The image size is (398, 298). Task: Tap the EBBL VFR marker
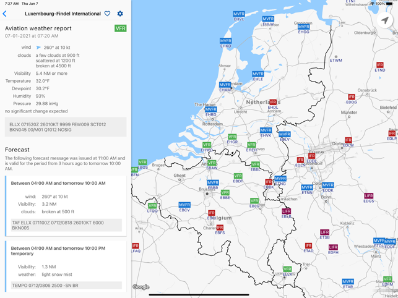click(x=256, y=164)
